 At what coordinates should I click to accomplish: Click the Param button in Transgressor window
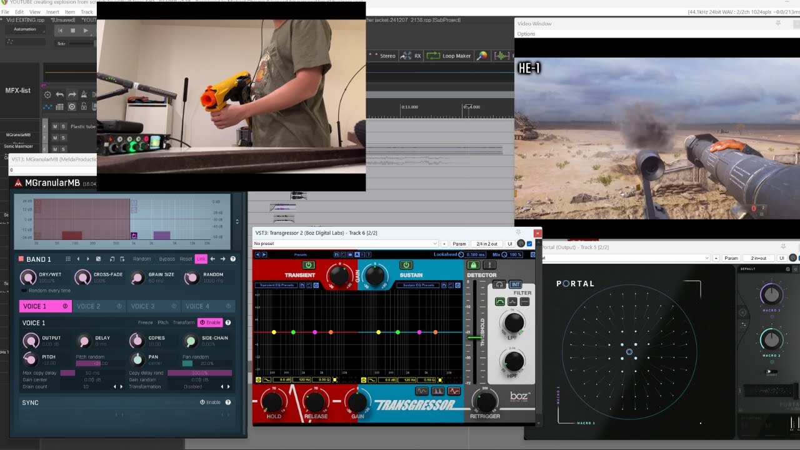459,244
